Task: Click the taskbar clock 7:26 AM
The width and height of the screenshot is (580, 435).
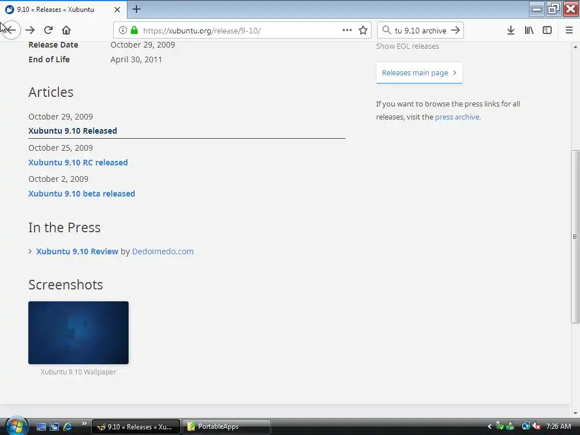Action: [558, 427]
